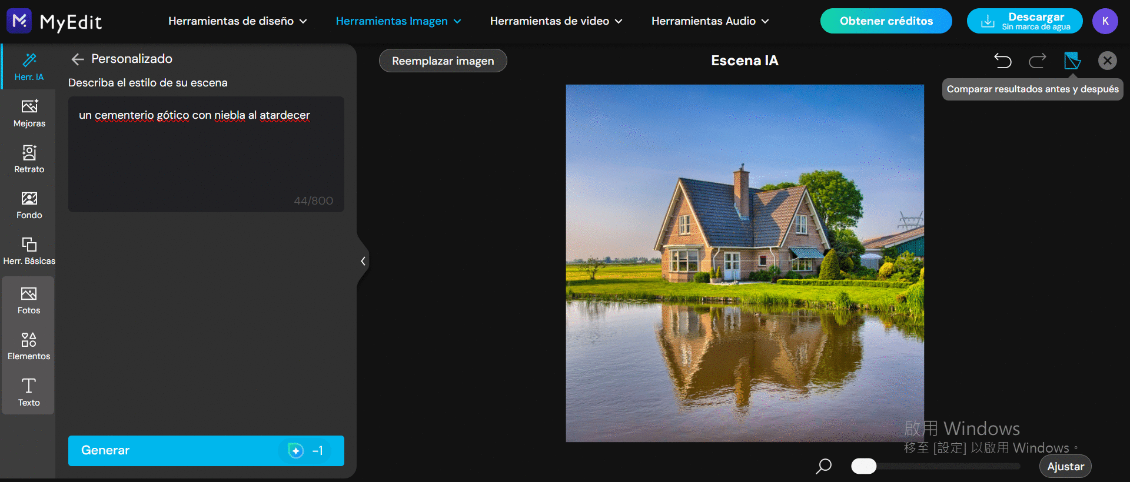Select the Texto tool
This screenshot has width=1130, height=482.
click(29, 392)
